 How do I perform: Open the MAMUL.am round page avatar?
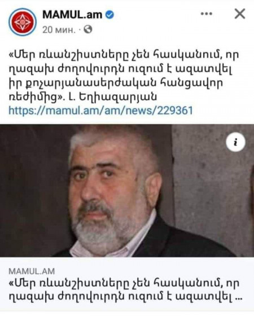tap(23, 22)
